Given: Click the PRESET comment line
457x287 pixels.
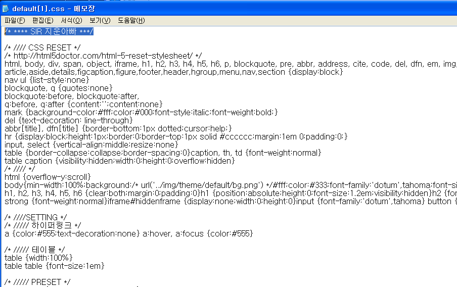Looking at the screenshot, I should (38, 282).
